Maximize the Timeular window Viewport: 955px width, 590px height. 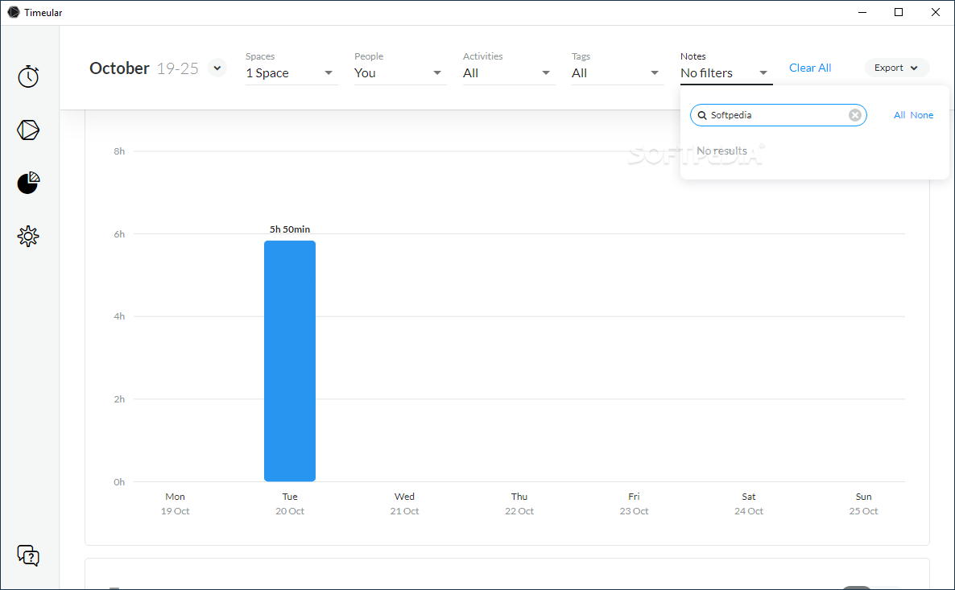pos(899,12)
